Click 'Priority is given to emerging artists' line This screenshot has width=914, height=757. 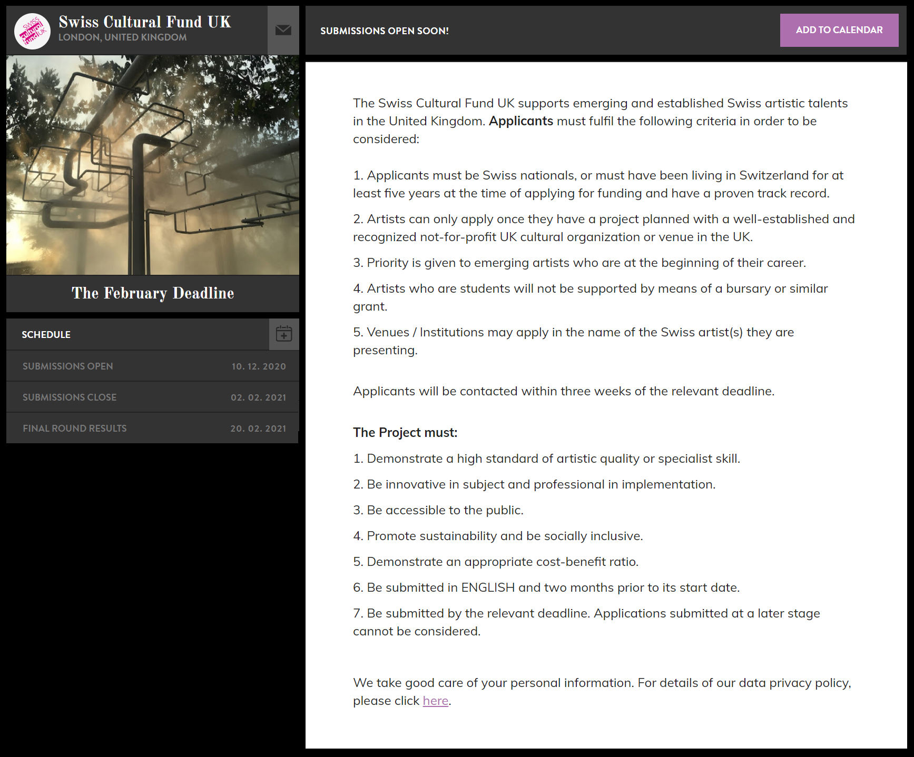[x=579, y=263]
